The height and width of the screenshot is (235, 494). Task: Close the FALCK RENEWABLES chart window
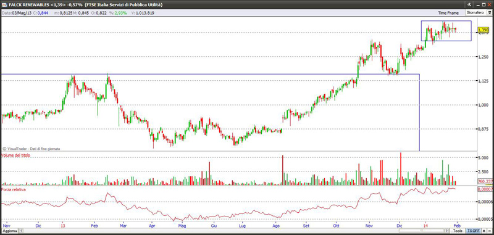coord(489,4)
